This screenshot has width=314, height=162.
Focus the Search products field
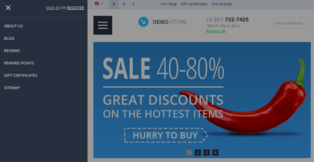[x=293, y=23]
